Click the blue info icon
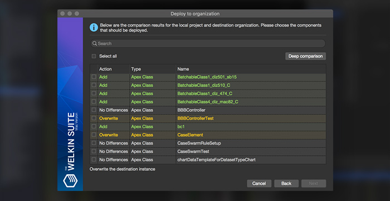This screenshot has height=201, width=390. coord(94,27)
